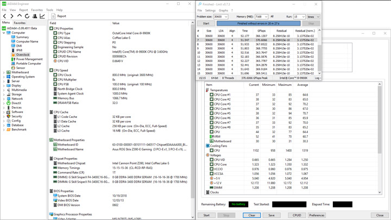
Task: Open the times unit dropdown in LinX
Action: (318, 17)
